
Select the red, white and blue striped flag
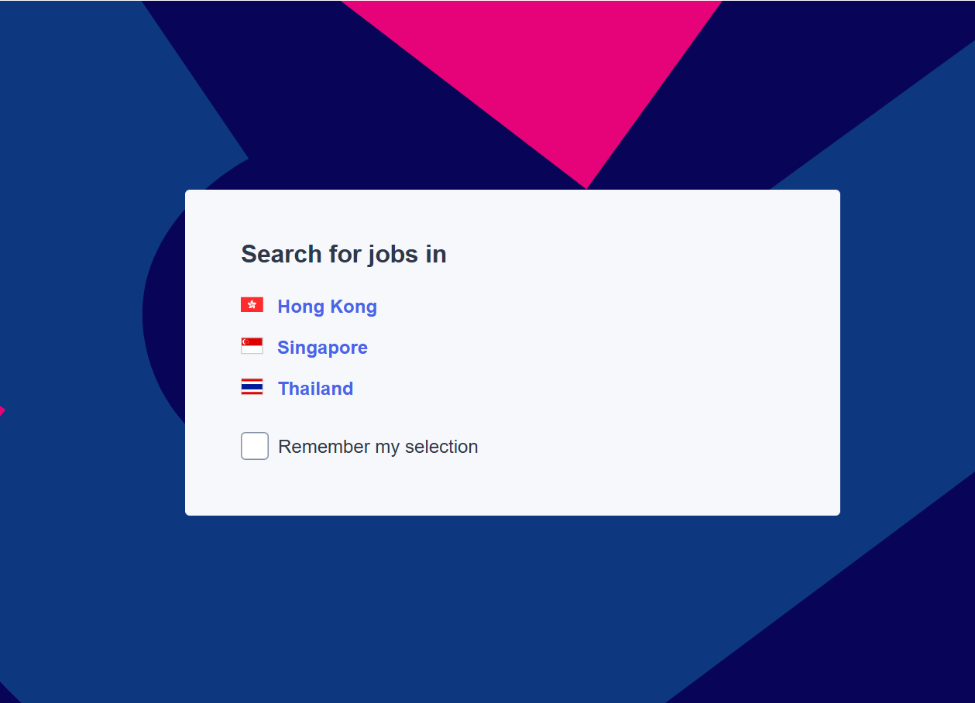[x=252, y=387]
